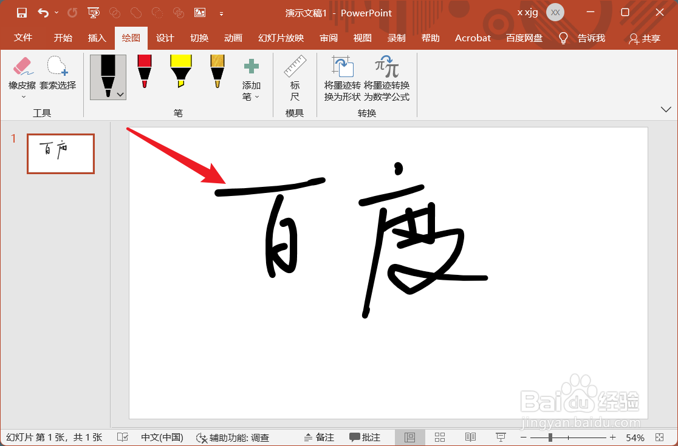
Task: Click 将墨迹转换为形状 ink to shape
Action: click(343, 78)
